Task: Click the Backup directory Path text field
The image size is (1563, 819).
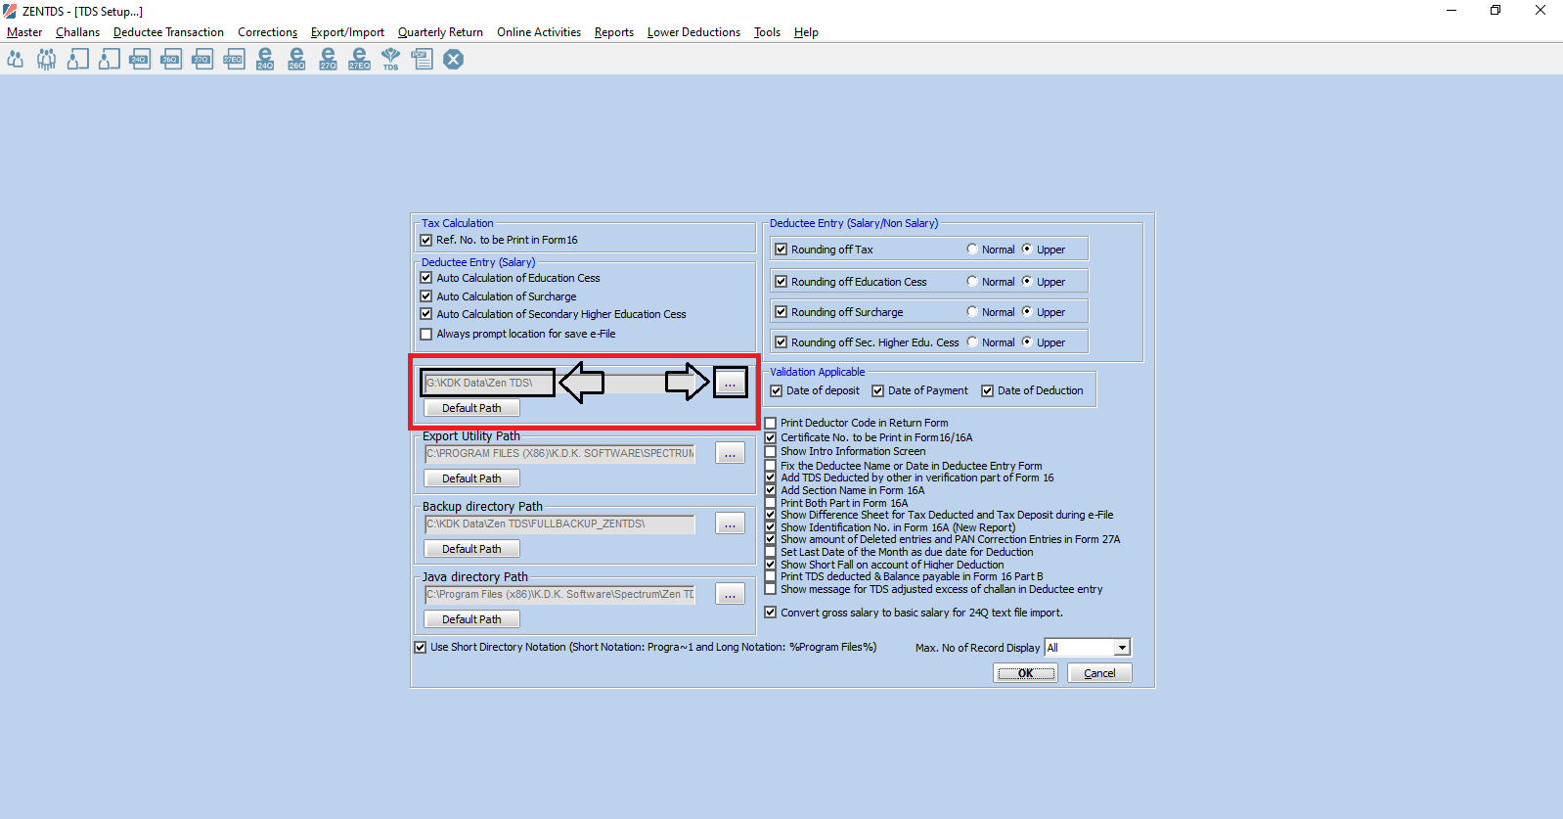Action: point(559,523)
